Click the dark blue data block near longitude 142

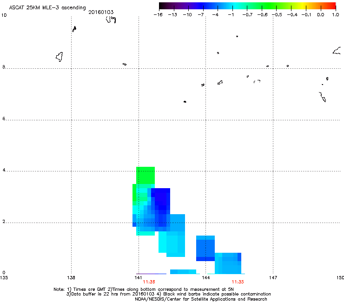click(160, 199)
